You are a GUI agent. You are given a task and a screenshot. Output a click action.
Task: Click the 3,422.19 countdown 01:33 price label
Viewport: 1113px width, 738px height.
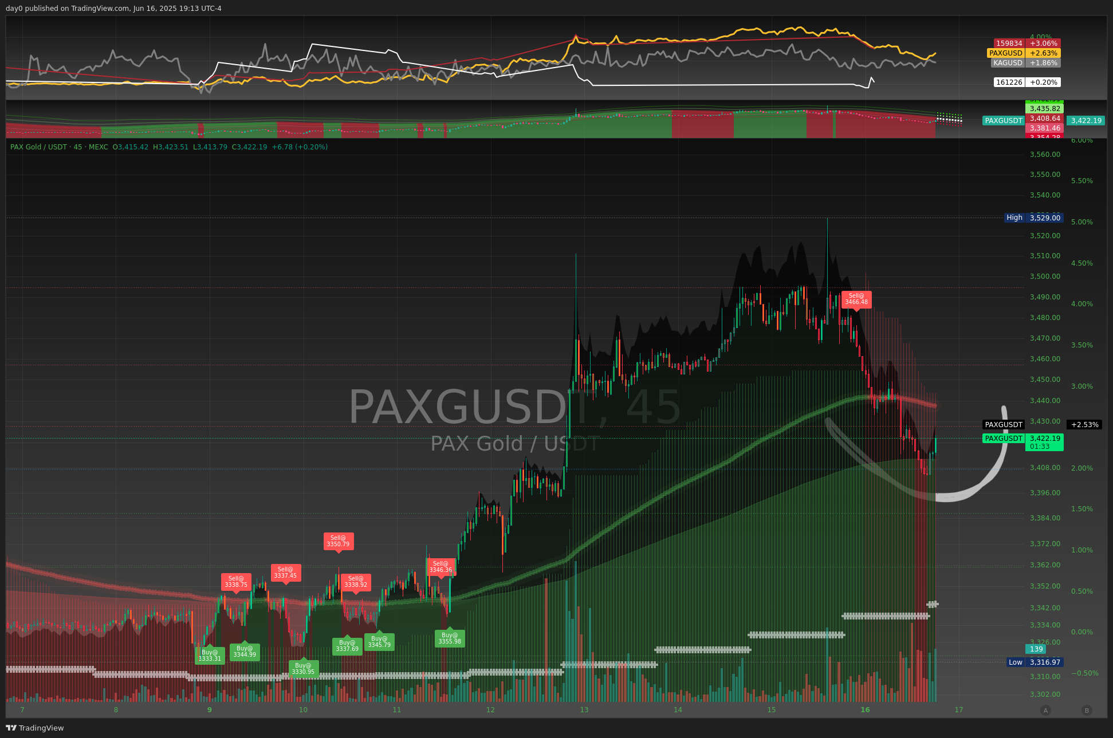(x=1044, y=442)
